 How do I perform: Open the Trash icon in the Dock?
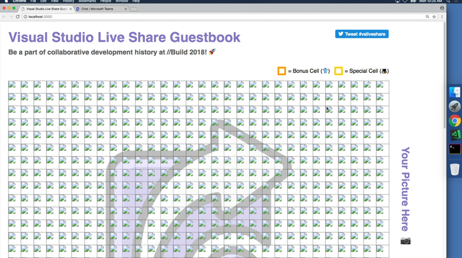click(455, 169)
